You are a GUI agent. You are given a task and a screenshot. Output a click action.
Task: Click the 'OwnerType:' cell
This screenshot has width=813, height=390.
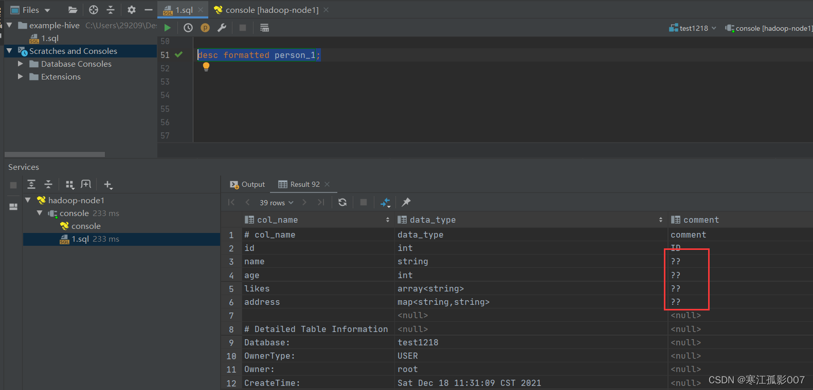[x=318, y=356]
